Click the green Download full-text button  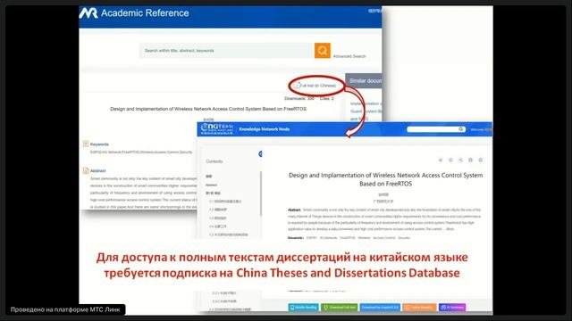tap(340, 308)
